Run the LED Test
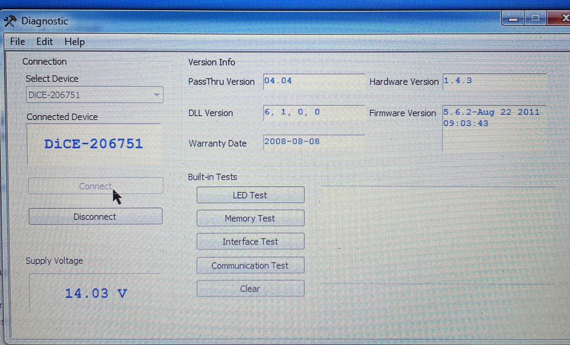 tap(250, 195)
